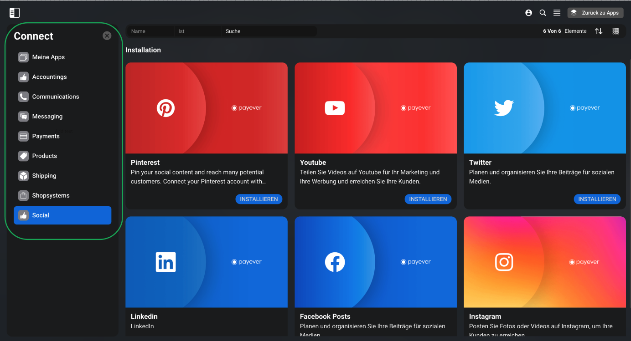
Task: Select Shopsystems category
Action: pyautogui.click(x=62, y=196)
